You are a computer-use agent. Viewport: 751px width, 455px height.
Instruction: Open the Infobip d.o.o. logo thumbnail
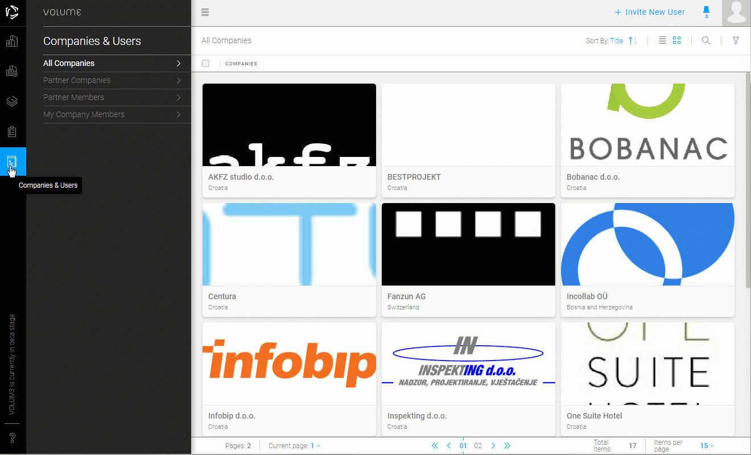[289, 364]
